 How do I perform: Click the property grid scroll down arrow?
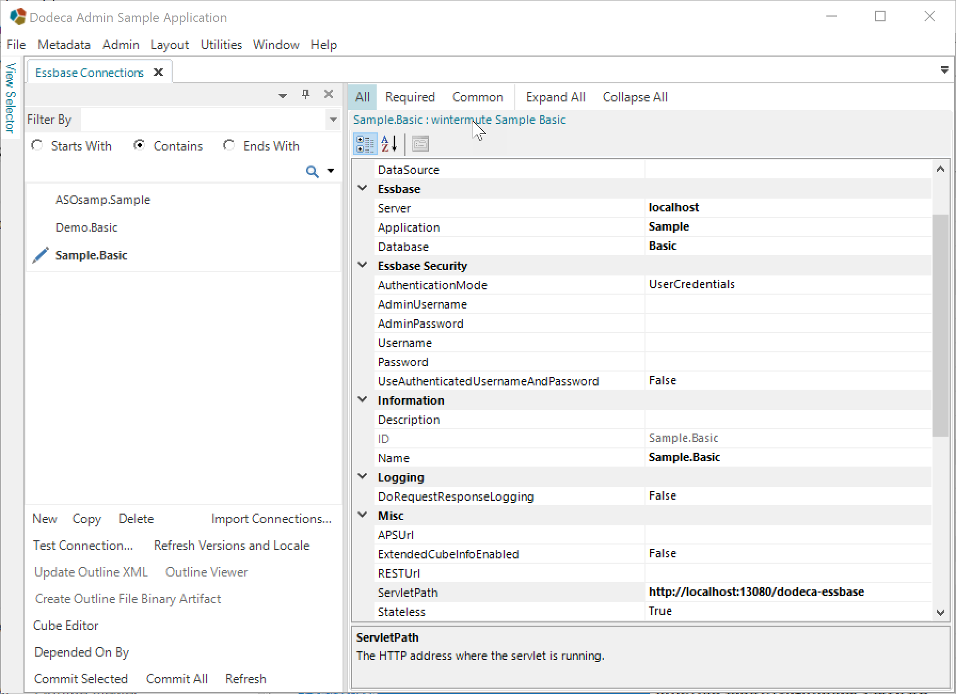941,612
